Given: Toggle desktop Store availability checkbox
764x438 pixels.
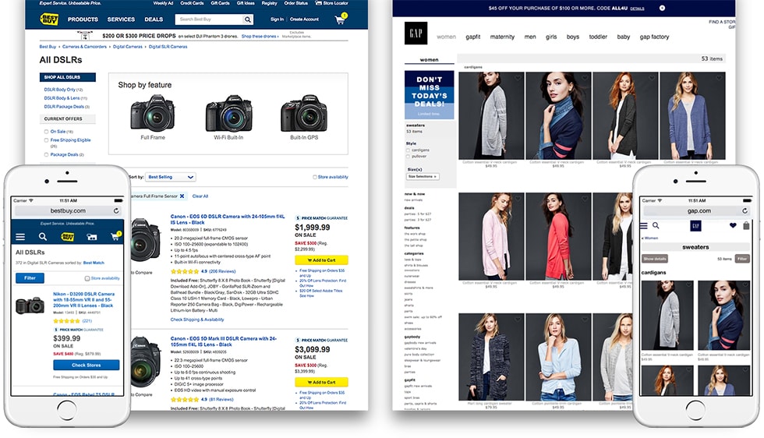Looking at the screenshot, I should tap(315, 178).
